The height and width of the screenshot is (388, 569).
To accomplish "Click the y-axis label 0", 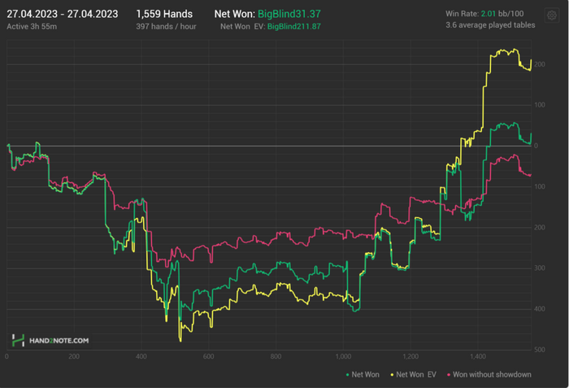I will [536, 146].
